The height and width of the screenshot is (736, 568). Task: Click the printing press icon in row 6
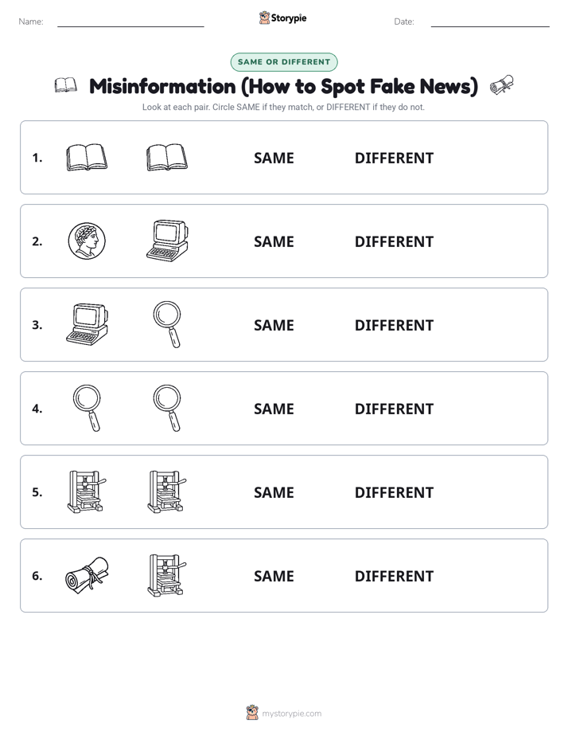click(x=167, y=575)
